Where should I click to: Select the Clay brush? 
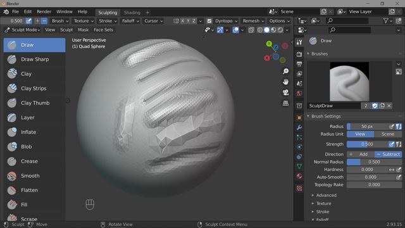(34, 74)
